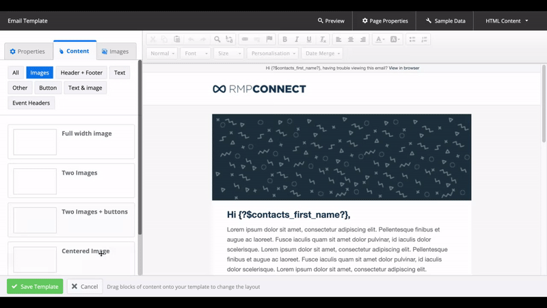Redo the last edit
Screen dimensions: 547x308
(x=202, y=40)
